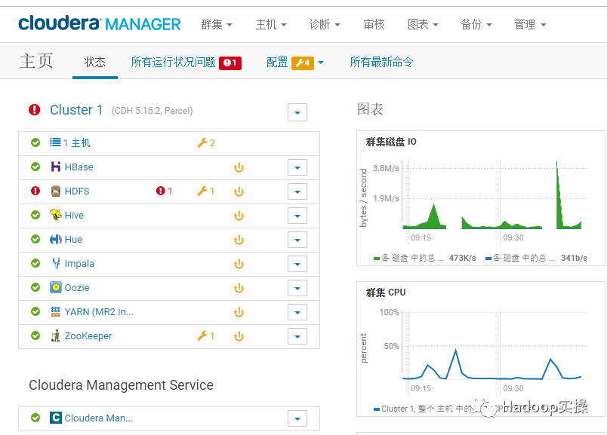This screenshot has width=607, height=435.
Task: Click the YARN service icon
Action: click(56, 311)
